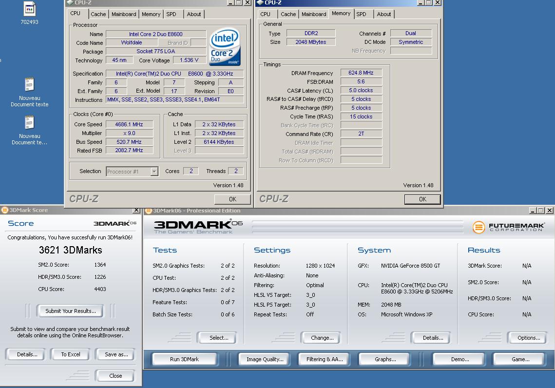Click the Rated FSB value 2082.7 MHz
The image size is (555, 388).
[x=129, y=150]
